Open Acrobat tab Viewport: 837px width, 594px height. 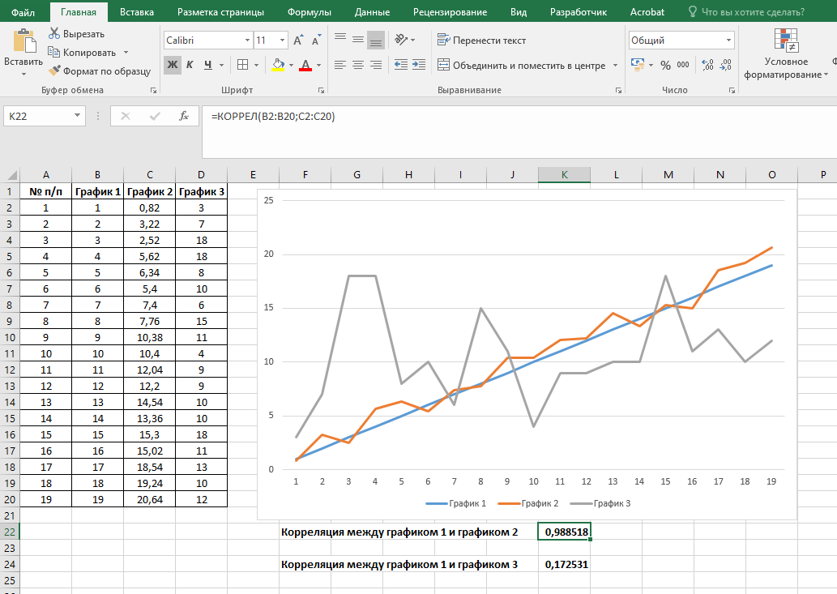[x=647, y=11]
